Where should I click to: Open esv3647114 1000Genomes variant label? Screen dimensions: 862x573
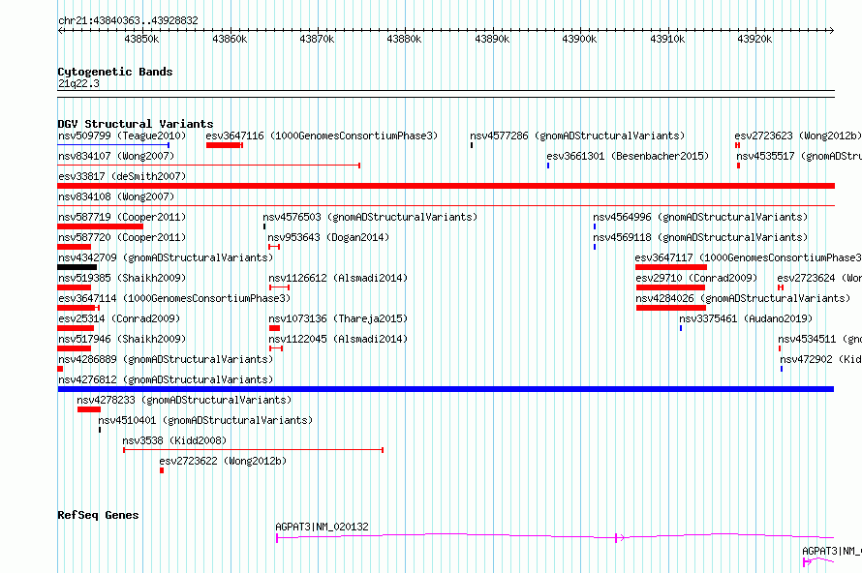coord(174,298)
